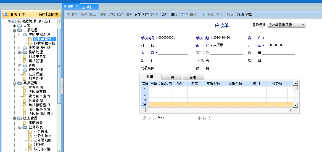
Task: Click 增行 in the toolbar
Action: click(x=165, y=14)
